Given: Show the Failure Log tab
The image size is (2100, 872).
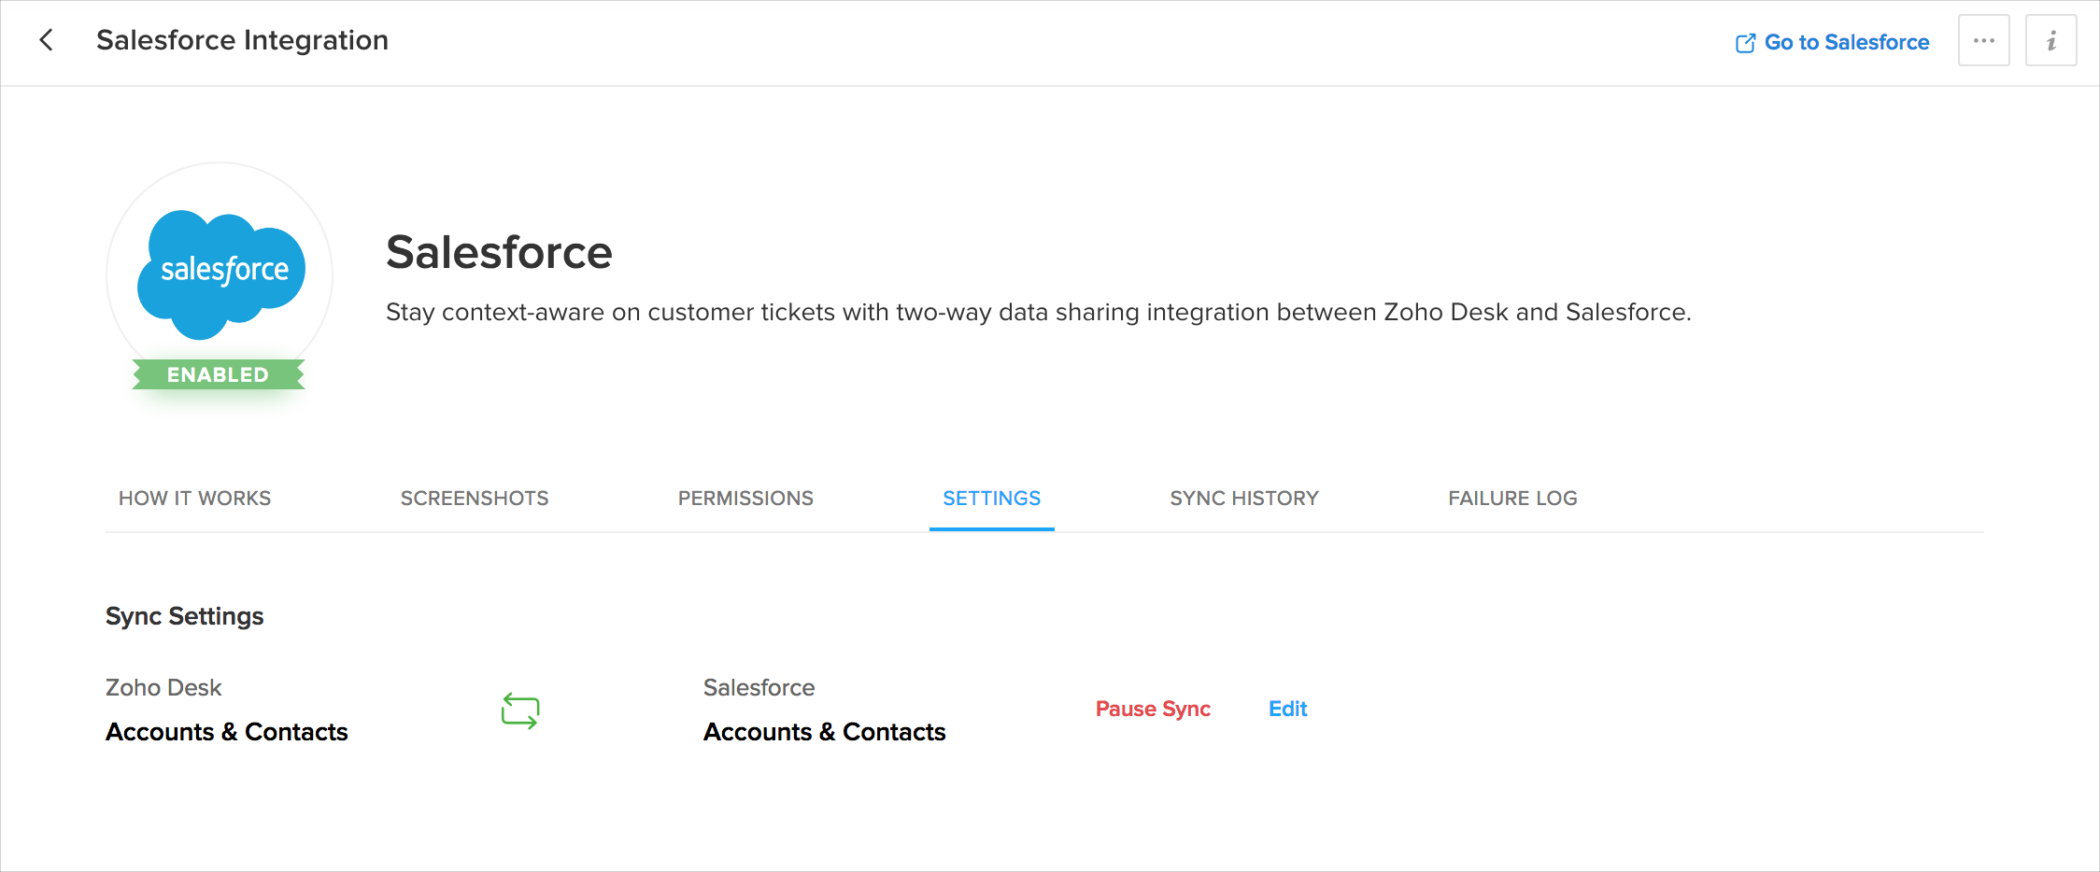Looking at the screenshot, I should coord(1512,499).
